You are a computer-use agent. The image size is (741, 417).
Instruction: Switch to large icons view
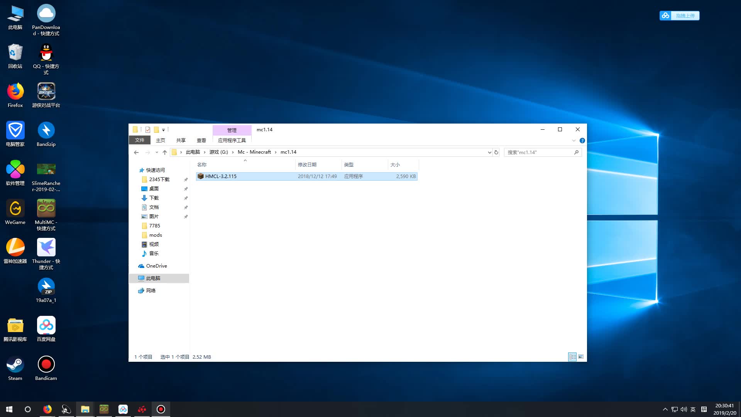coord(581,357)
